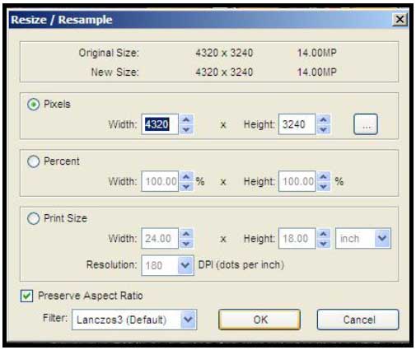Increase Pixels height using up arrow

pyautogui.click(x=324, y=119)
